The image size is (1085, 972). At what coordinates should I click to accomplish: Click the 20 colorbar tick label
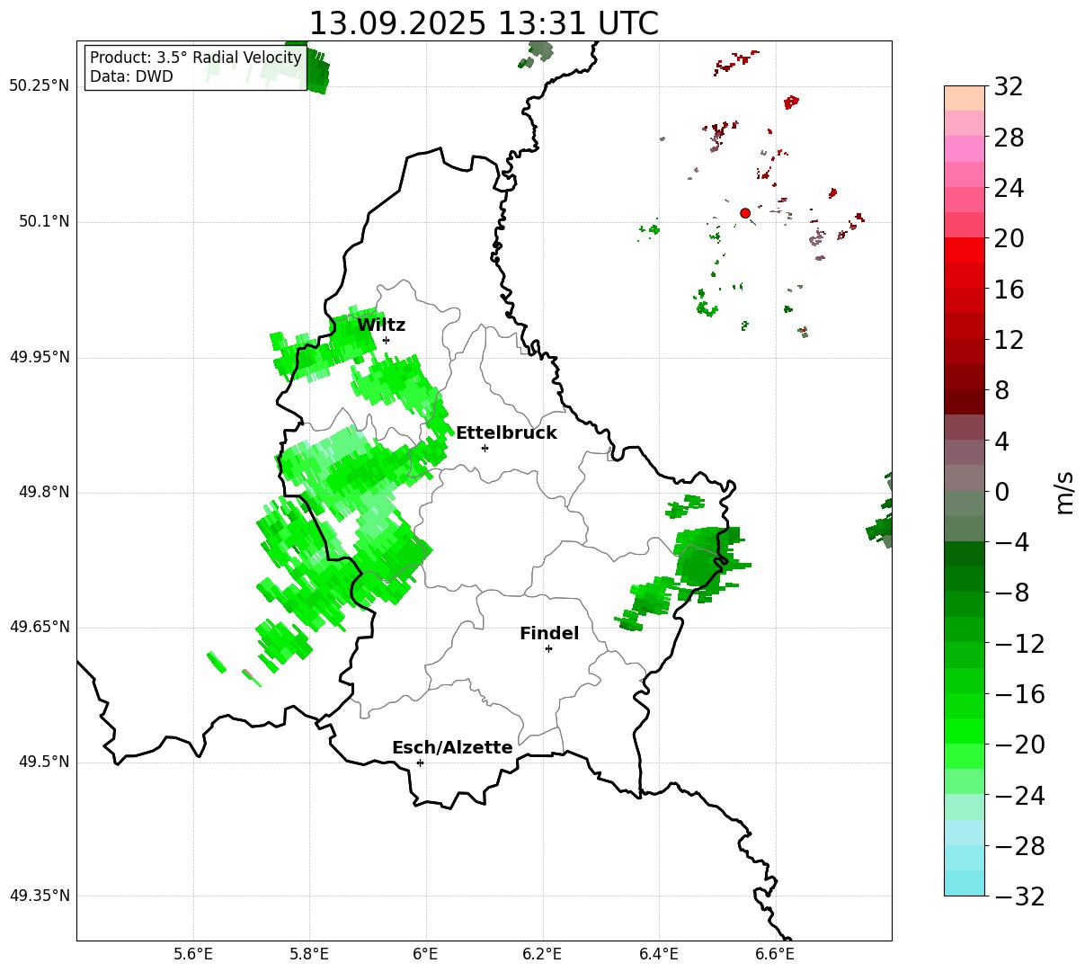coord(1009,239)
